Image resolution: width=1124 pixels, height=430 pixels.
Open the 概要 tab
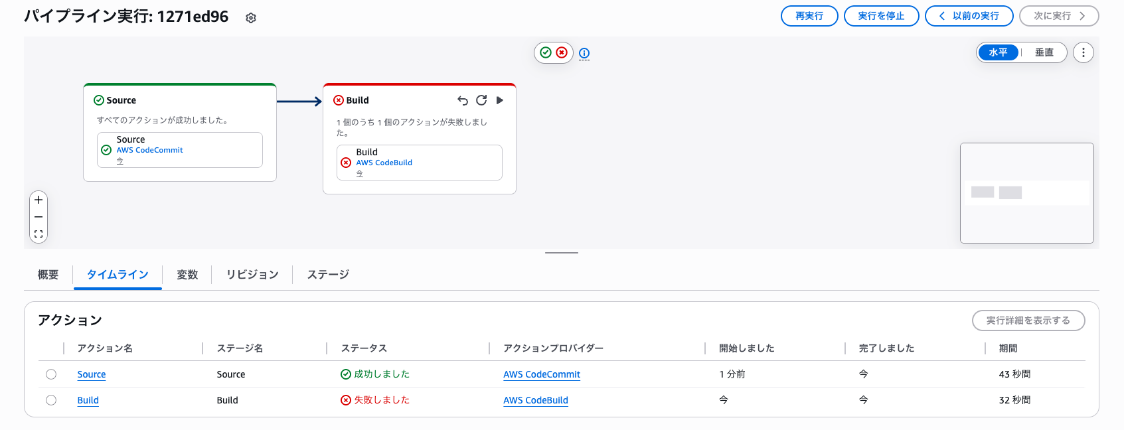(x=48, y=275)
